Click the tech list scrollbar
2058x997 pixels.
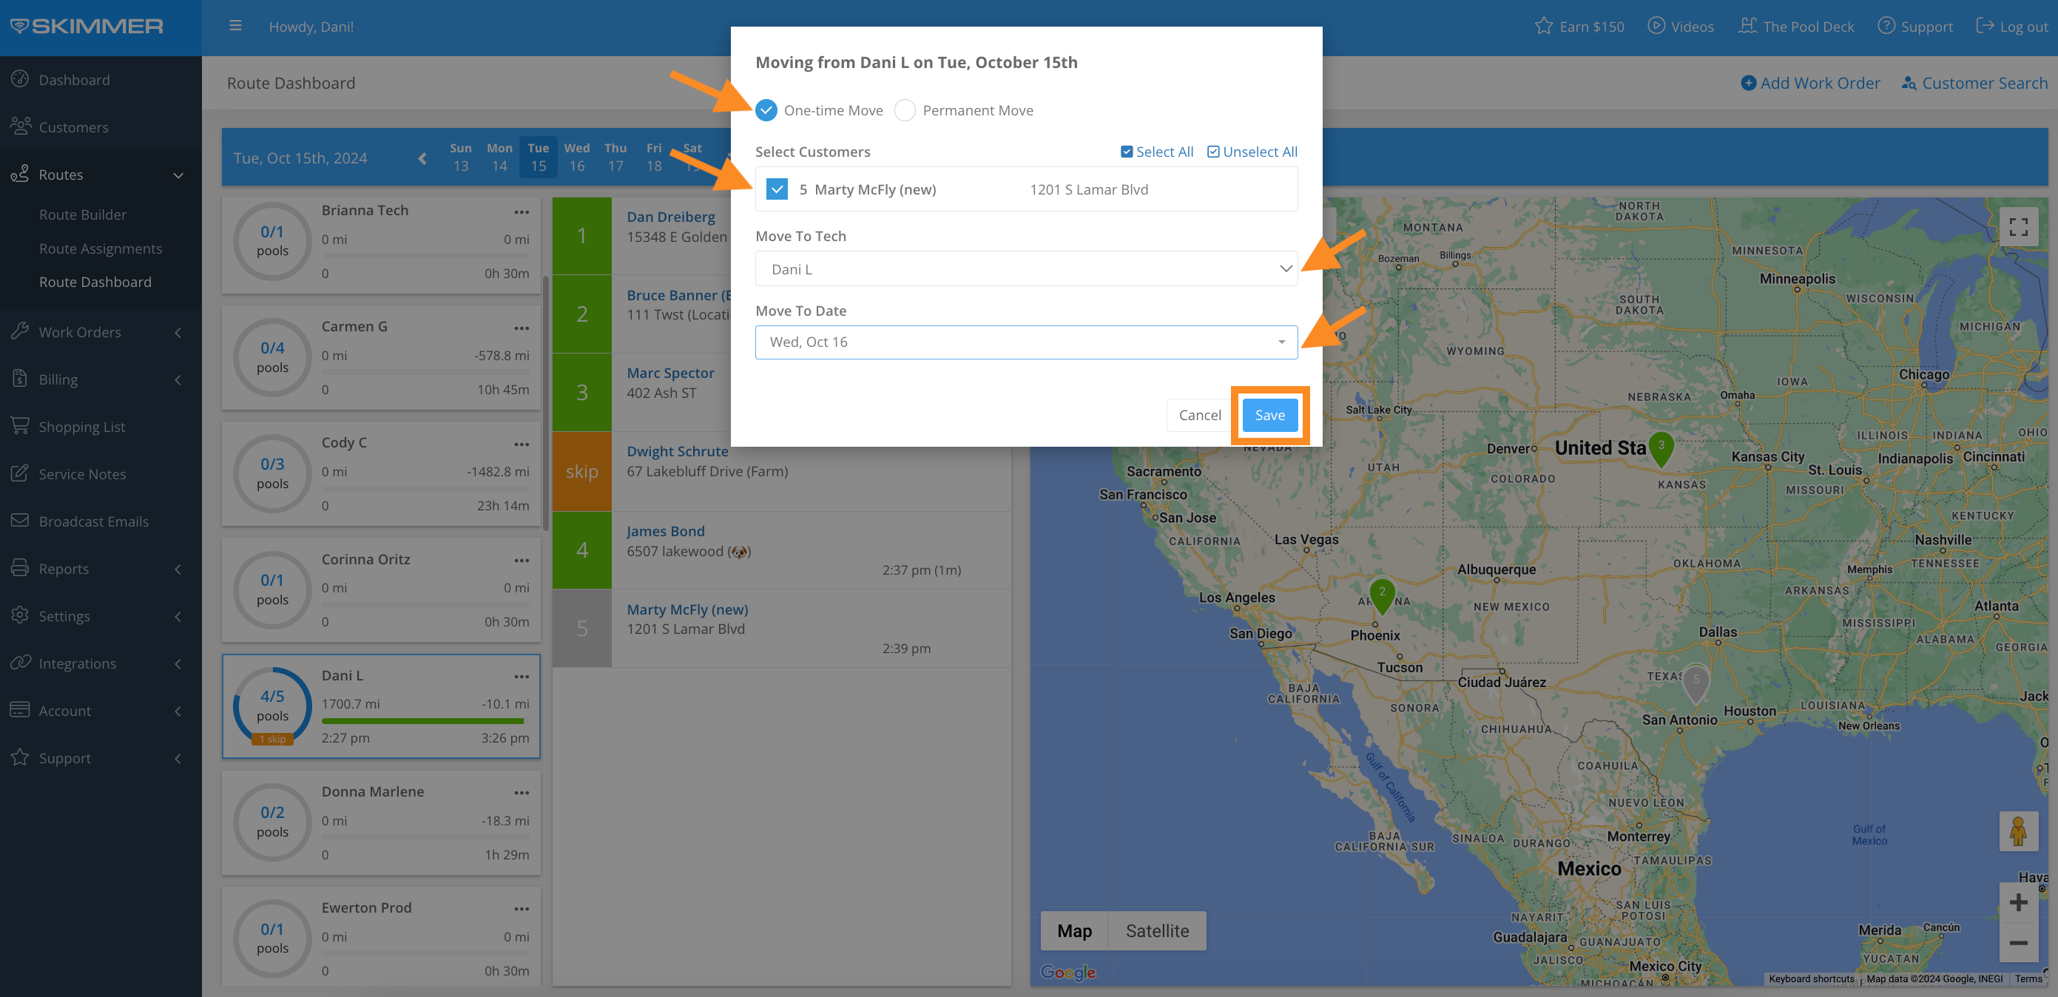[x=546, y=403]
